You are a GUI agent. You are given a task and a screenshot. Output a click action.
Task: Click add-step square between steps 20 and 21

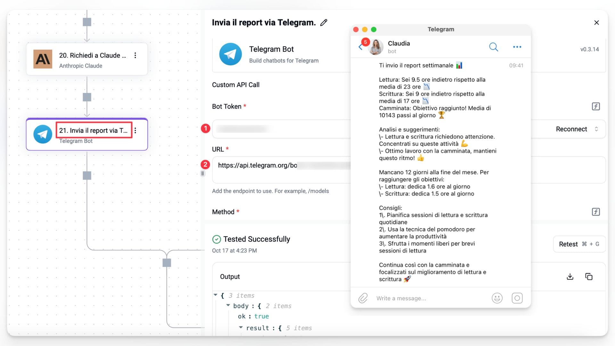pyautogui.click(x=87, y=97)
